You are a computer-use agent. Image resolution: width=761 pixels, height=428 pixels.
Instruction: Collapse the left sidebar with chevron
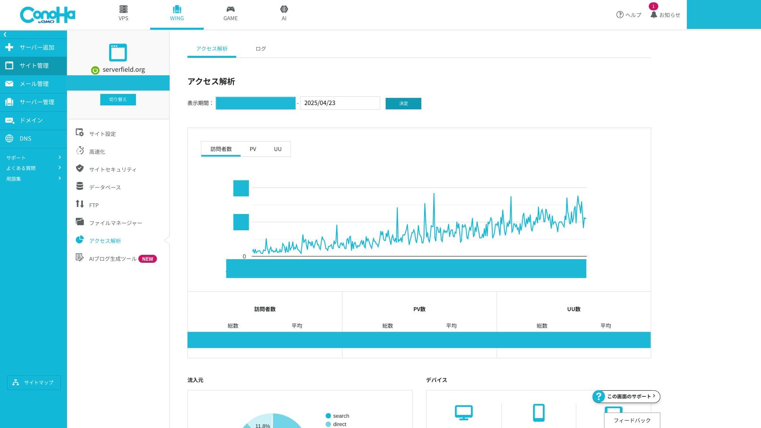click(x=5, y=34)
